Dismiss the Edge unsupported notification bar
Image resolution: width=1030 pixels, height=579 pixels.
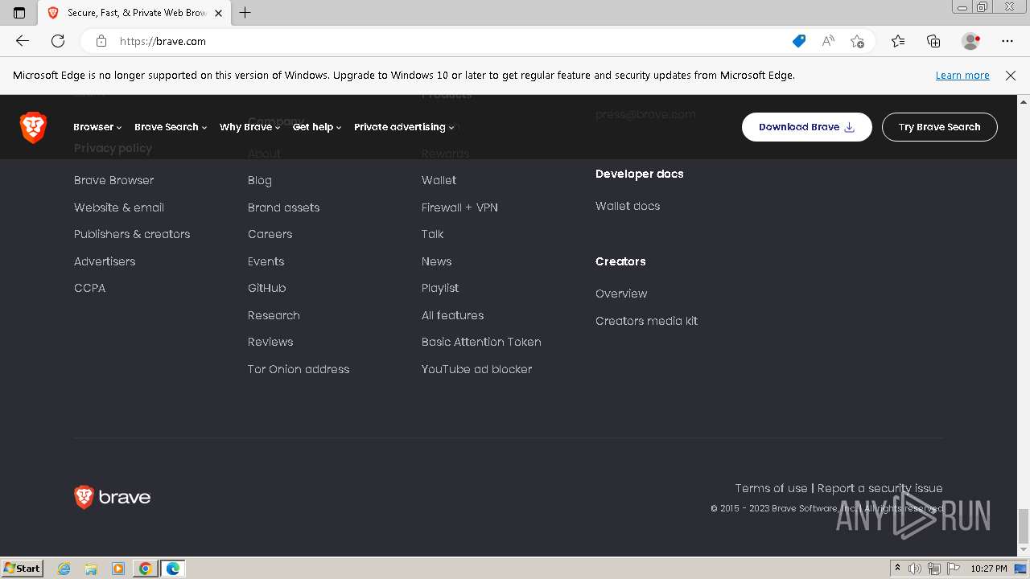tap(1011, 76)
